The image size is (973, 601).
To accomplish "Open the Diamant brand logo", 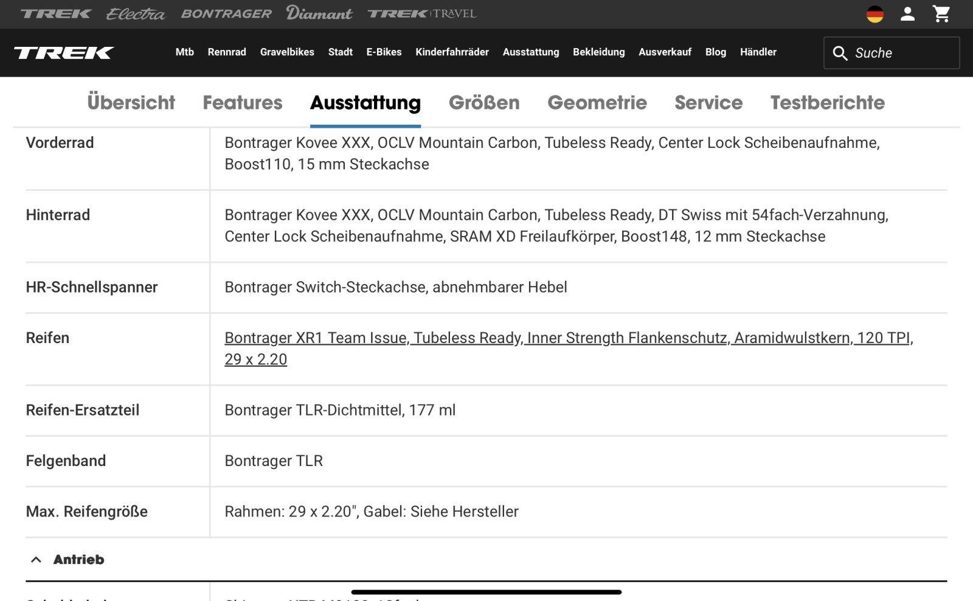I will pyautogui.click(x=319, y=13).
